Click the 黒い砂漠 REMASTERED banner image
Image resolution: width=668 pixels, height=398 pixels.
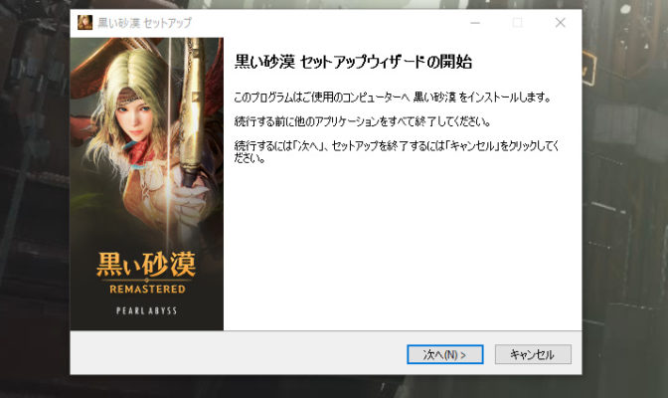pos(146,184)
